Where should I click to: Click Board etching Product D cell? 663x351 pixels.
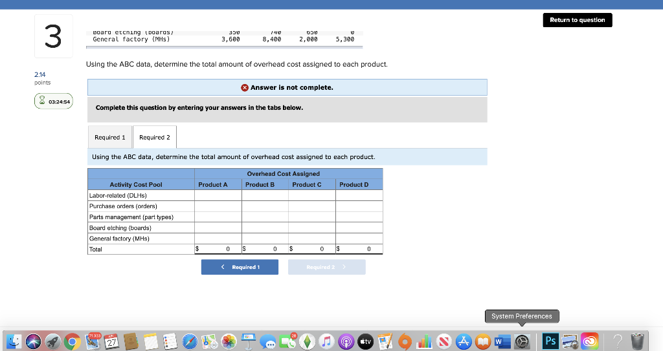coord(359,228)
